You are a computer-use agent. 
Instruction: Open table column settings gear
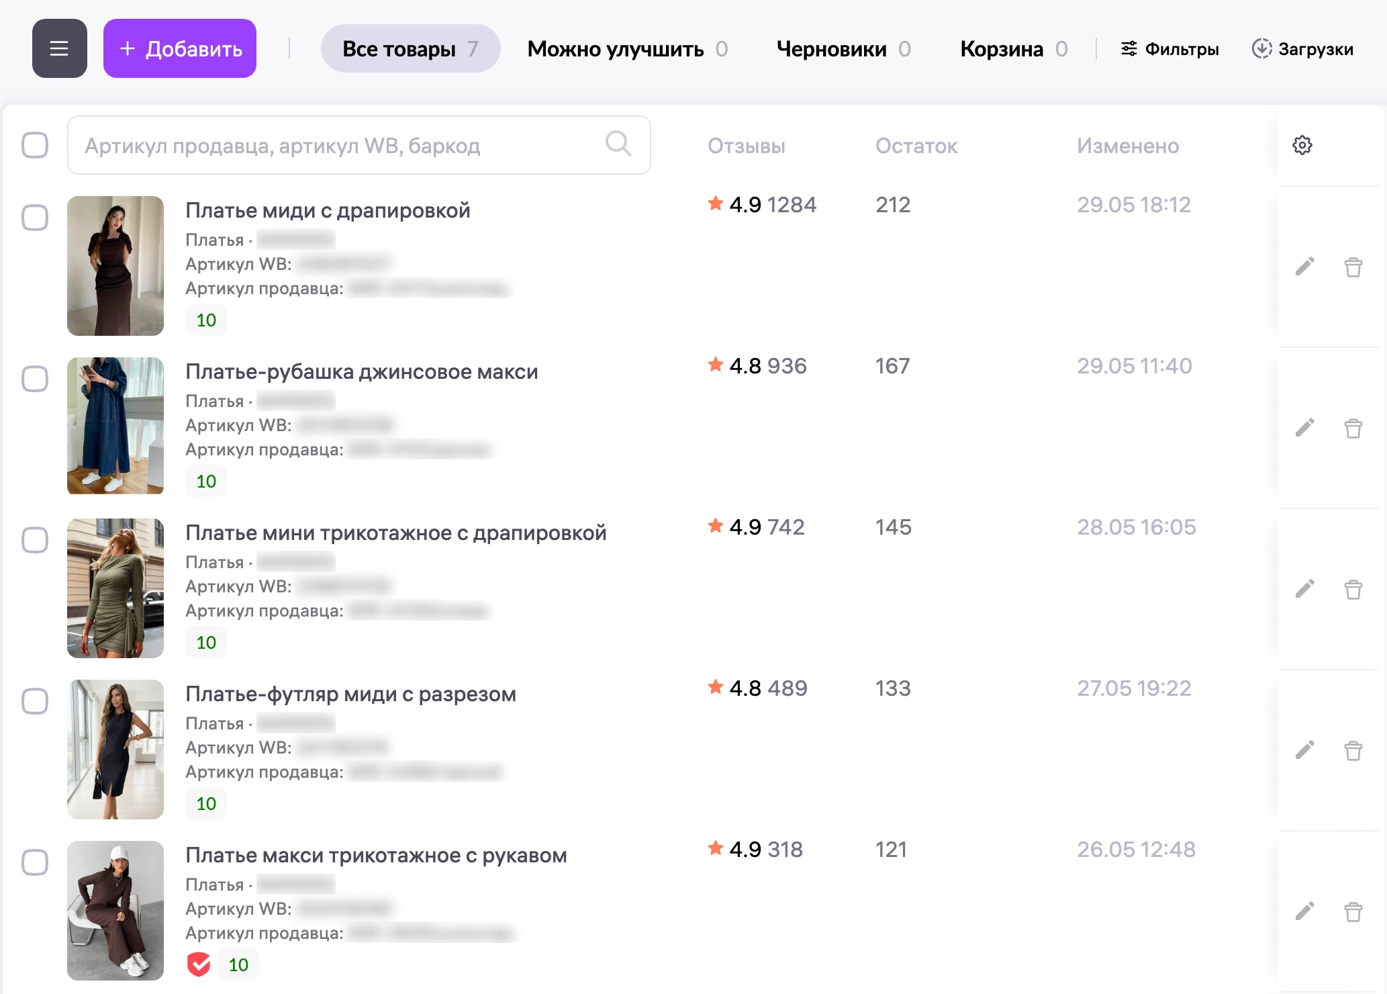1302,145
